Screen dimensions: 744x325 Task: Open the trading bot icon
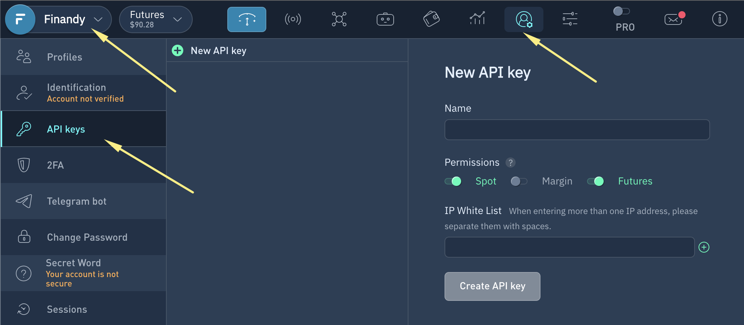coord(385,19)
